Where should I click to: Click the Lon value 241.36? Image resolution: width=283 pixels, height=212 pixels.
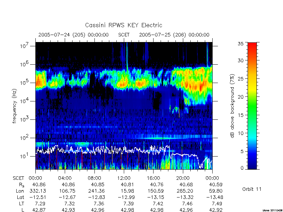96,191
